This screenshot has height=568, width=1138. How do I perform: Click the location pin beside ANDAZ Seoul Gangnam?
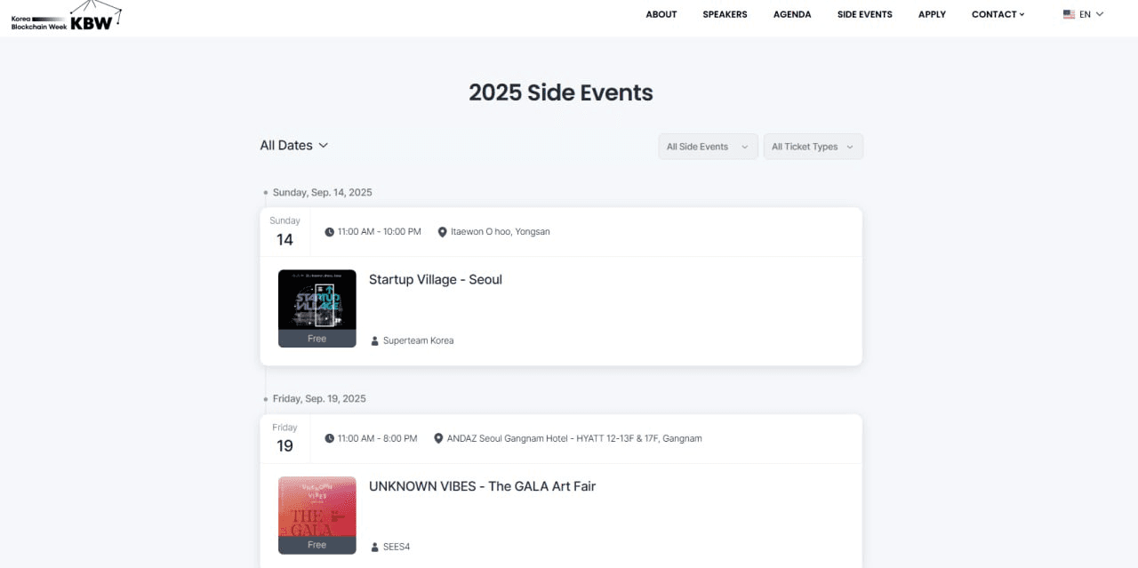pos(438,439)
